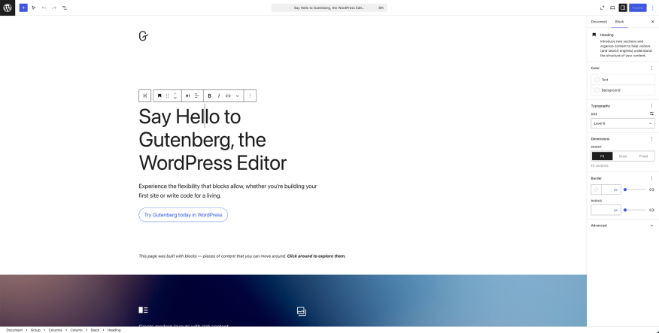Screen dimensions: 659x333
Task: Open the Document Overview list icon
Action: (x=65, y=8)
